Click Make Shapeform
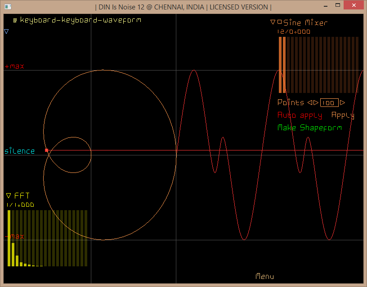367x287 pixels. coord(309,128)
